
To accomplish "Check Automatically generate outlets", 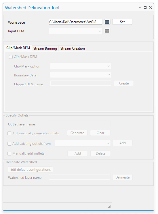I will click(x=9, y=133).
